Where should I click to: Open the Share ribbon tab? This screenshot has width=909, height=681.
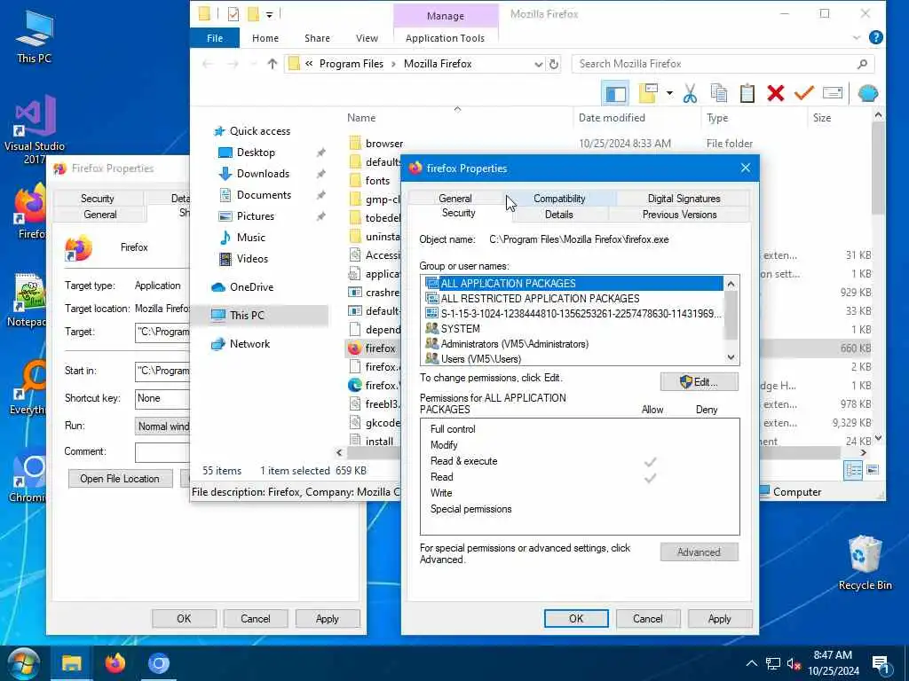pyautogui.click(x=317, y=38)
